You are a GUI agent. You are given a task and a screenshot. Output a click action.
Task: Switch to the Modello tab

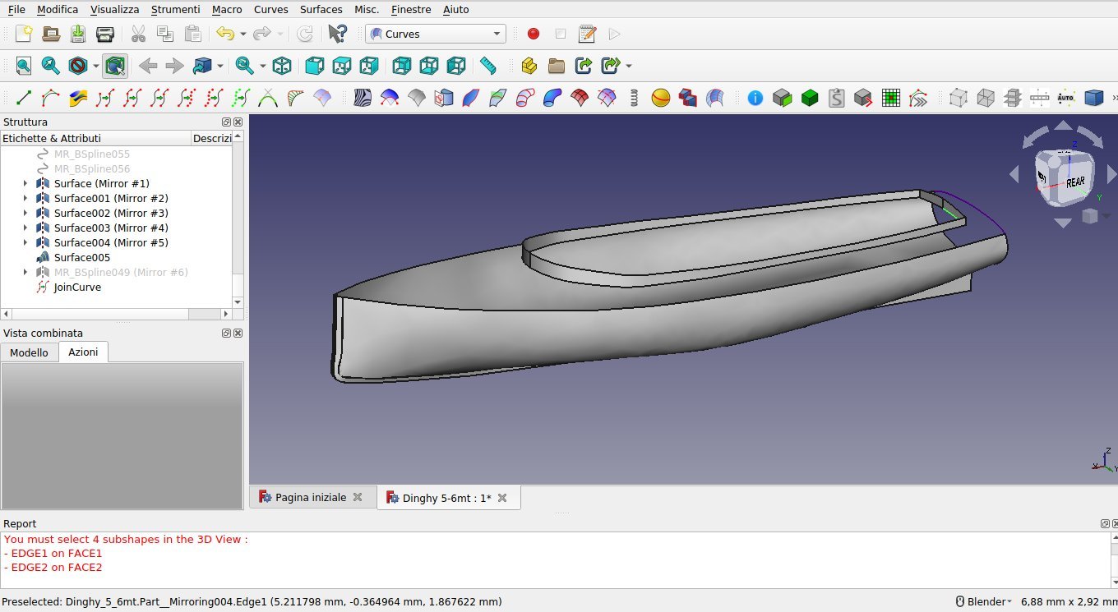point(29,352)
